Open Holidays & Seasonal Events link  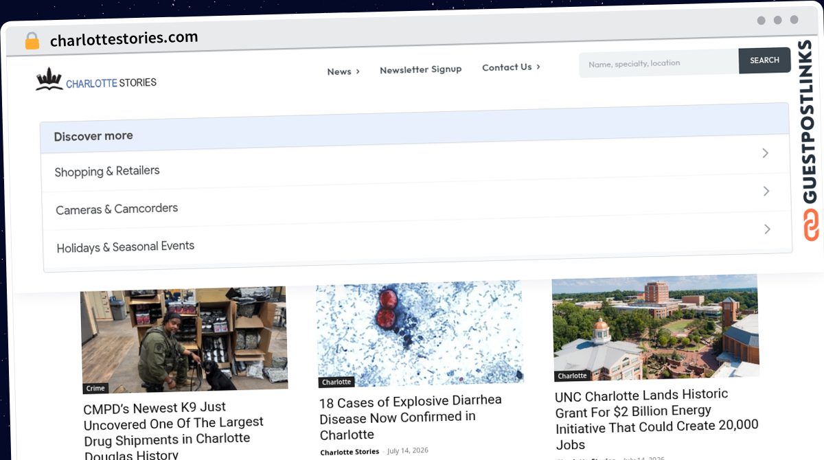pyautogui.click(x=126, y=246)
